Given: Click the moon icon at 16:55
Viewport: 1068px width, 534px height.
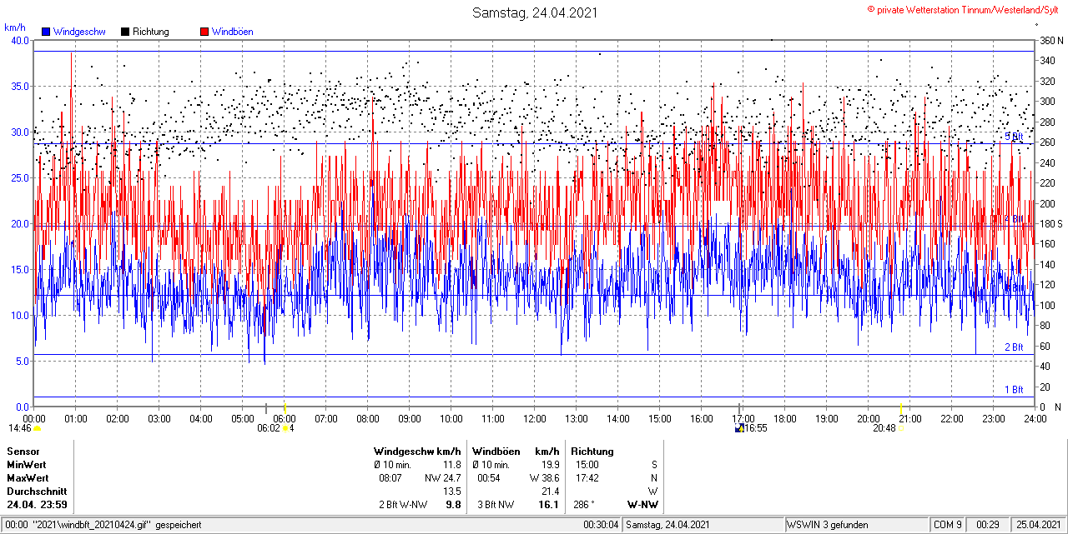Looking at the screenshot, I should pos(739,428).
